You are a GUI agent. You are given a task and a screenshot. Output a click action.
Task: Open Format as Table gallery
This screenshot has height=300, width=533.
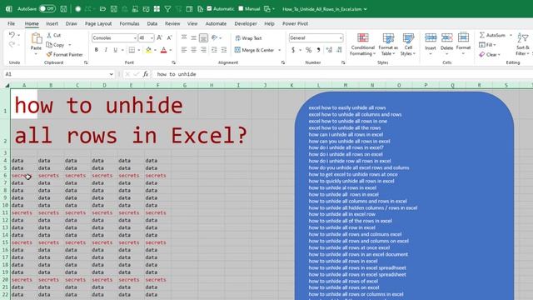click(x=388, y=44)
